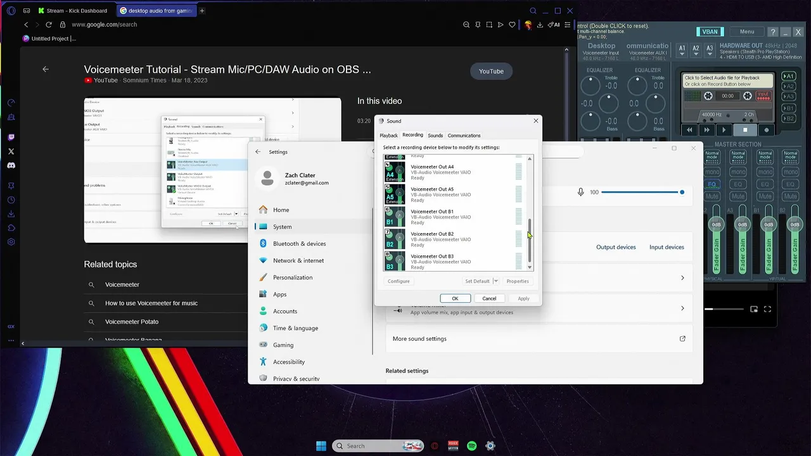Reload the browser page

point(48,25)
